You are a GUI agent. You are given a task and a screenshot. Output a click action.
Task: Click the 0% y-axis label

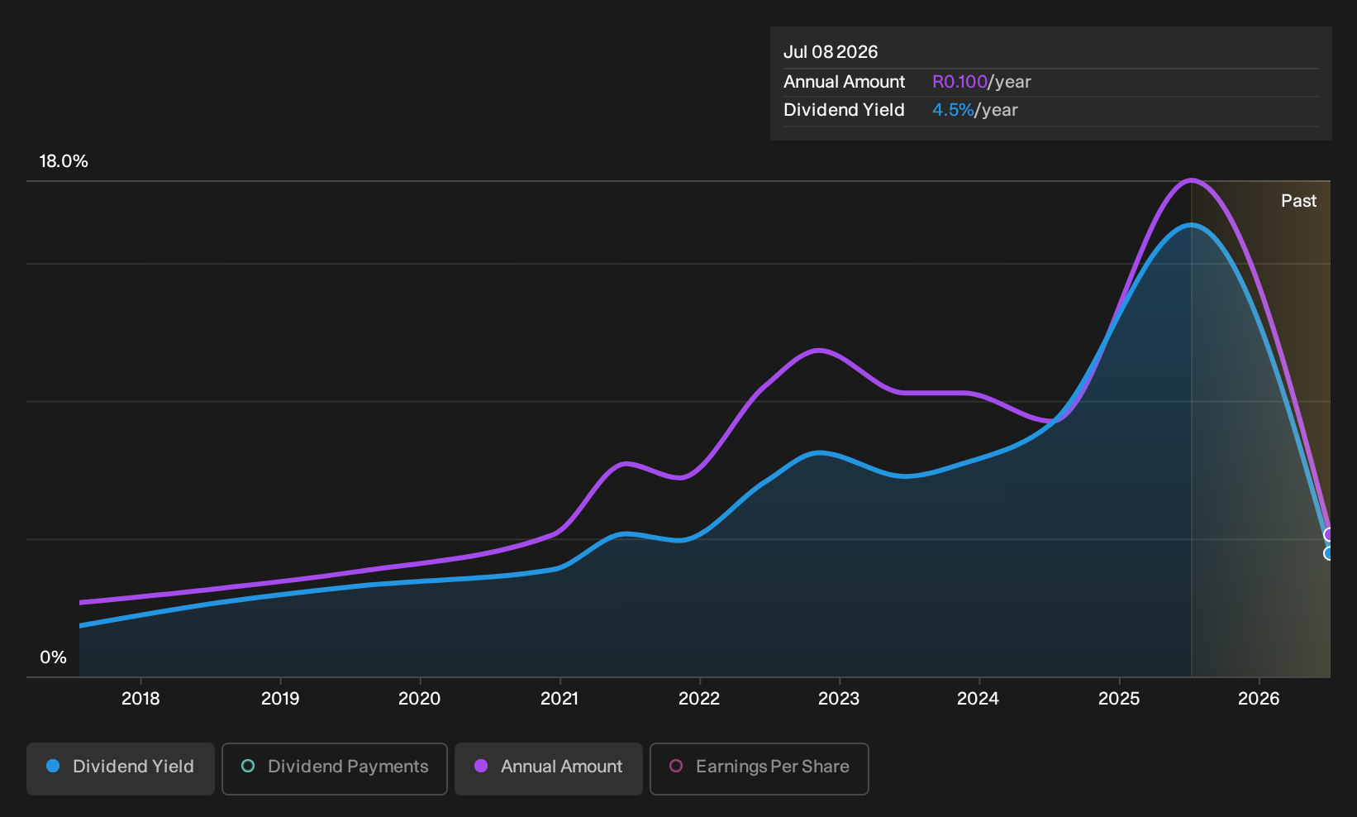pos(53,657)
